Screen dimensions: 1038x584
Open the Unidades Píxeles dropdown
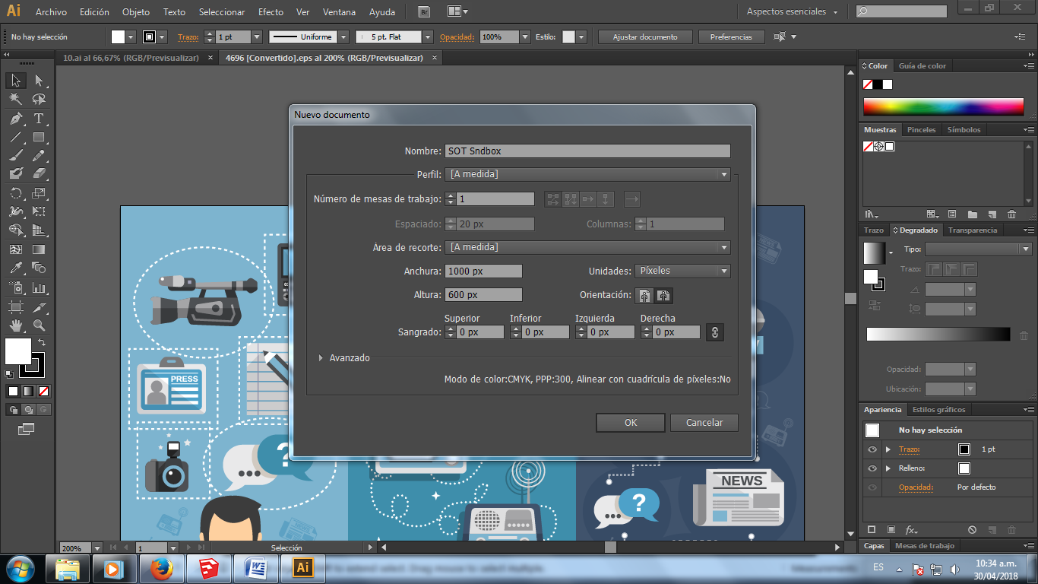tap(682, 271)
